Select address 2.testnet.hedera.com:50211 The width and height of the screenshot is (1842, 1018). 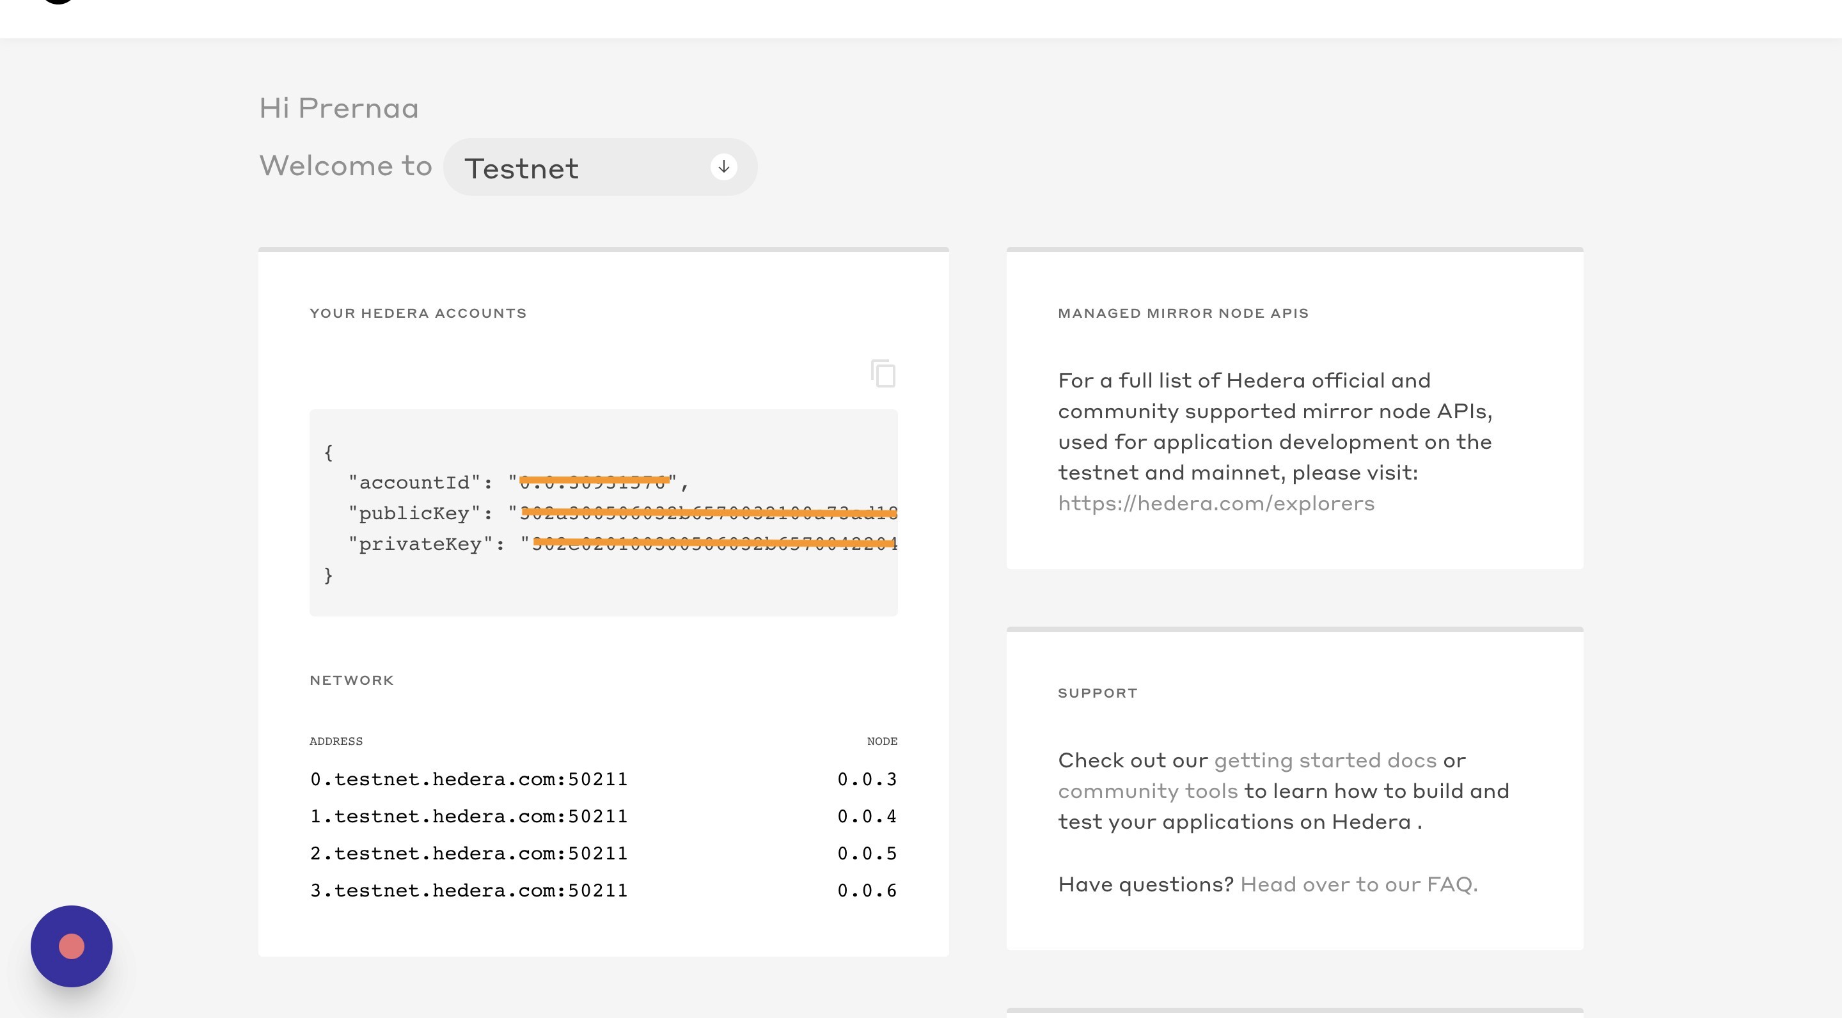click(x=468, y=854)
